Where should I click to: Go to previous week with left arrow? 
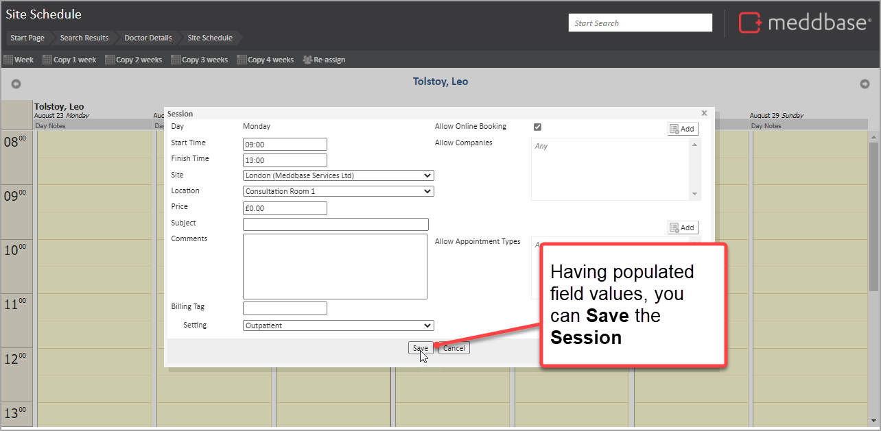(16, 84)
